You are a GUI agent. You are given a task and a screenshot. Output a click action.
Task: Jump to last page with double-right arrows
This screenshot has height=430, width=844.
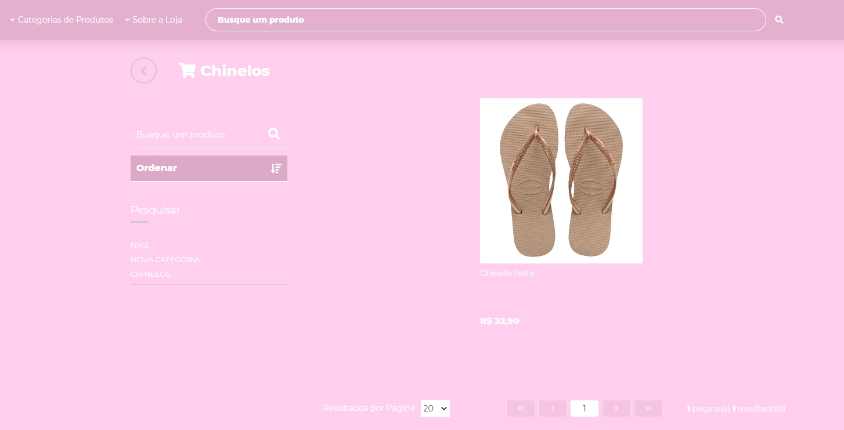point(648,409)
